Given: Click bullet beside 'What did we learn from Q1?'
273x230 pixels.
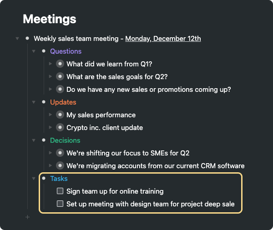Looking at the screenshot, I should pyautogui.click(x=60, y=64).
